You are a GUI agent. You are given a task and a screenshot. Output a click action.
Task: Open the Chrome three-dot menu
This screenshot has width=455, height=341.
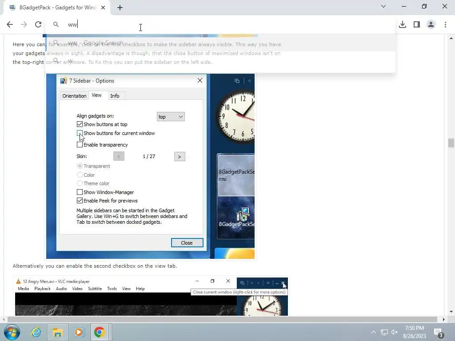(x=445, y=24)
